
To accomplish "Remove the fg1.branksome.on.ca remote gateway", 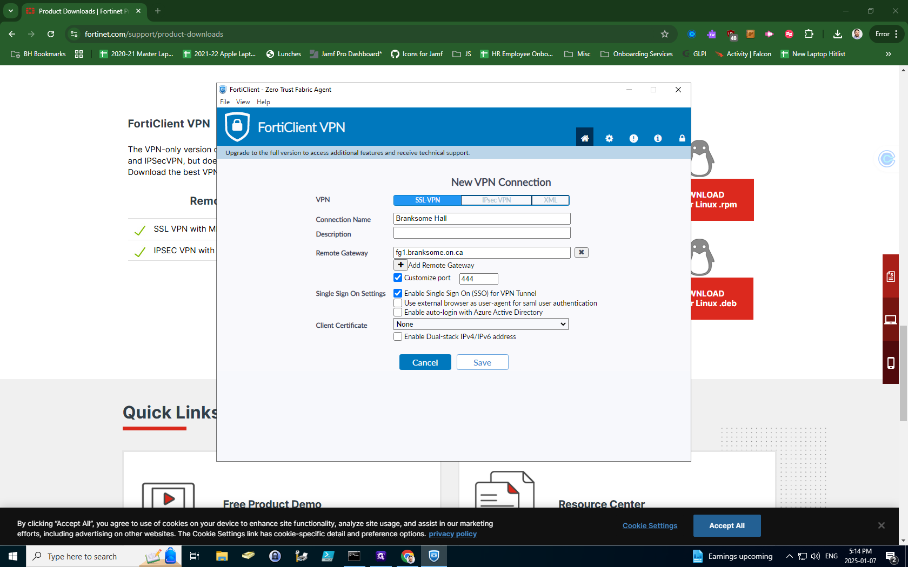I will [x=582, y=252].
